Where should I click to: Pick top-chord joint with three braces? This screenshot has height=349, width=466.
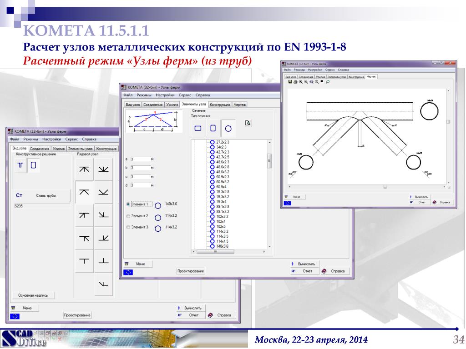(x=84, y=169)
